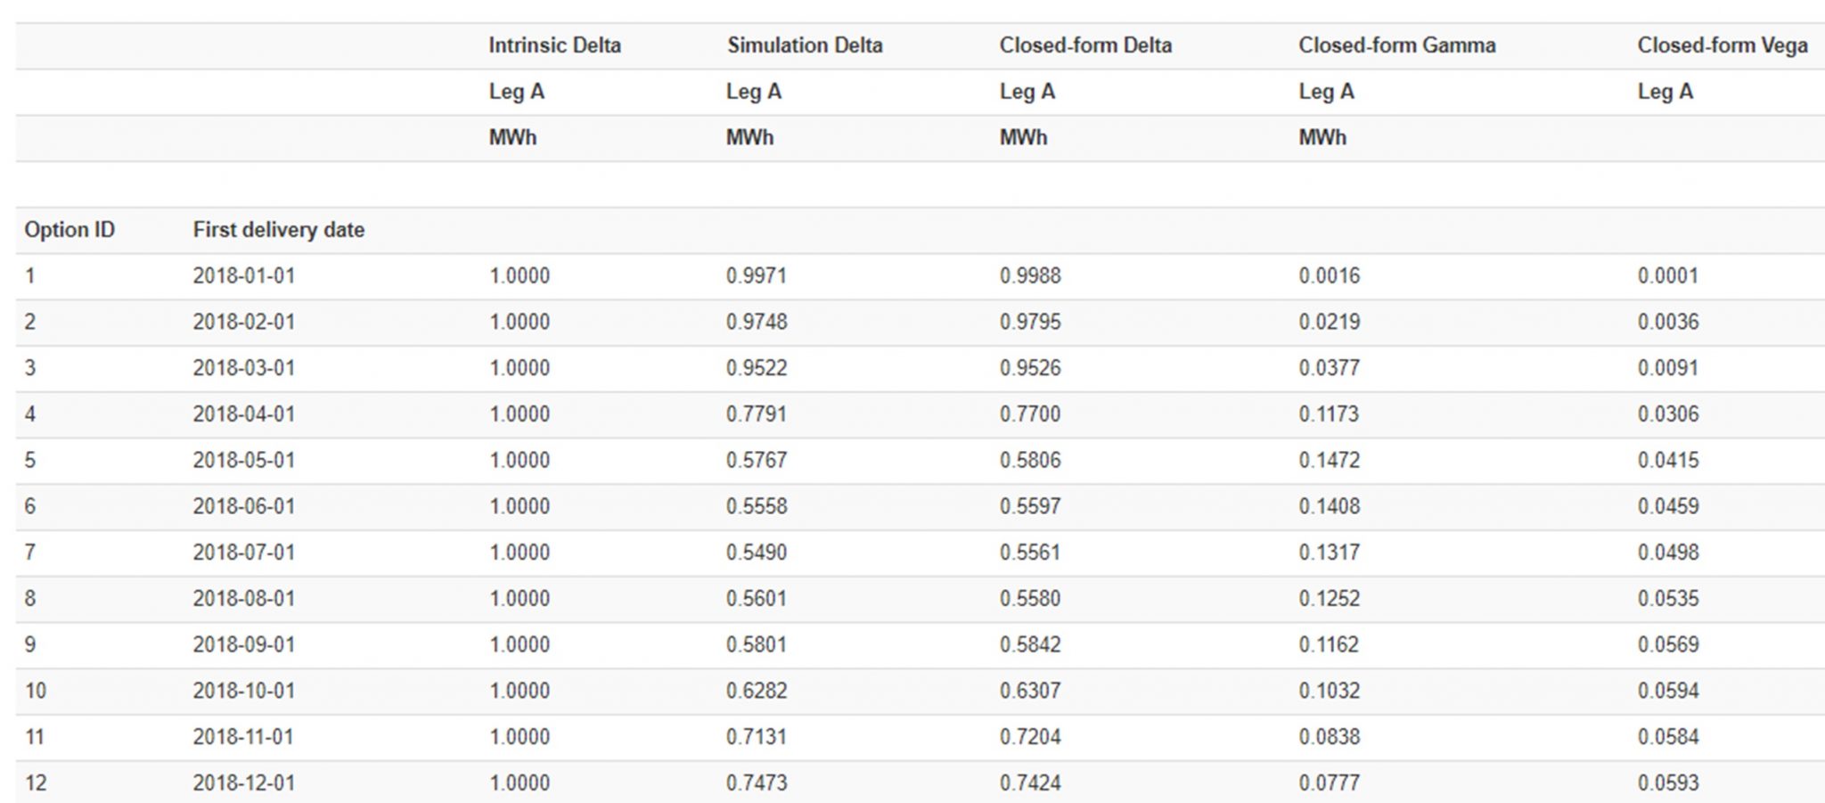Click Closed-form Delta value 0.7204
The height and width of the screenshot is (803, 1825).
point(1030,737)
